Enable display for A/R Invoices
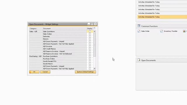The image size is (187, 105). 90,46
